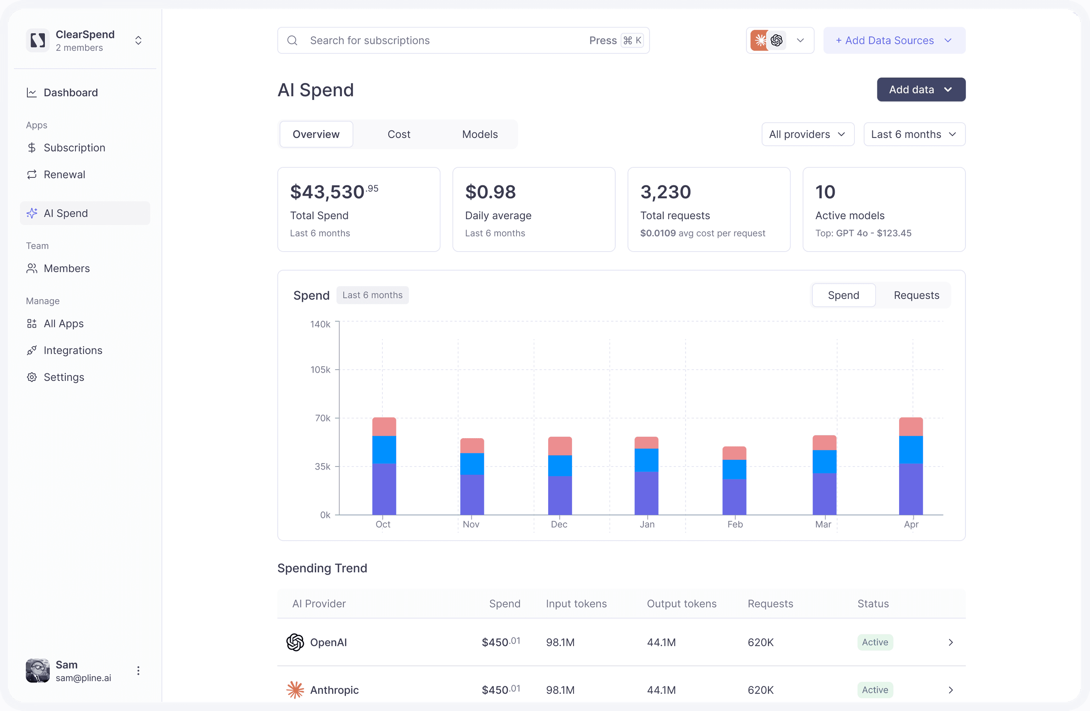Click OpenAI's $450.01 spend value
Image resolution: width=1090 pixels, height=711 pixels.
coord(501,642)
